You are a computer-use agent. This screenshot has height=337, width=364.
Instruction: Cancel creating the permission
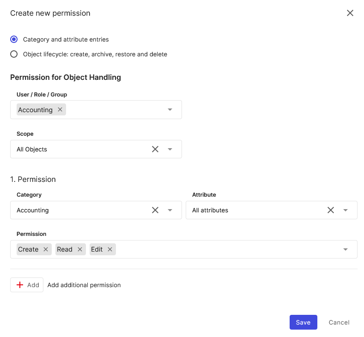[x=339, y=322]
